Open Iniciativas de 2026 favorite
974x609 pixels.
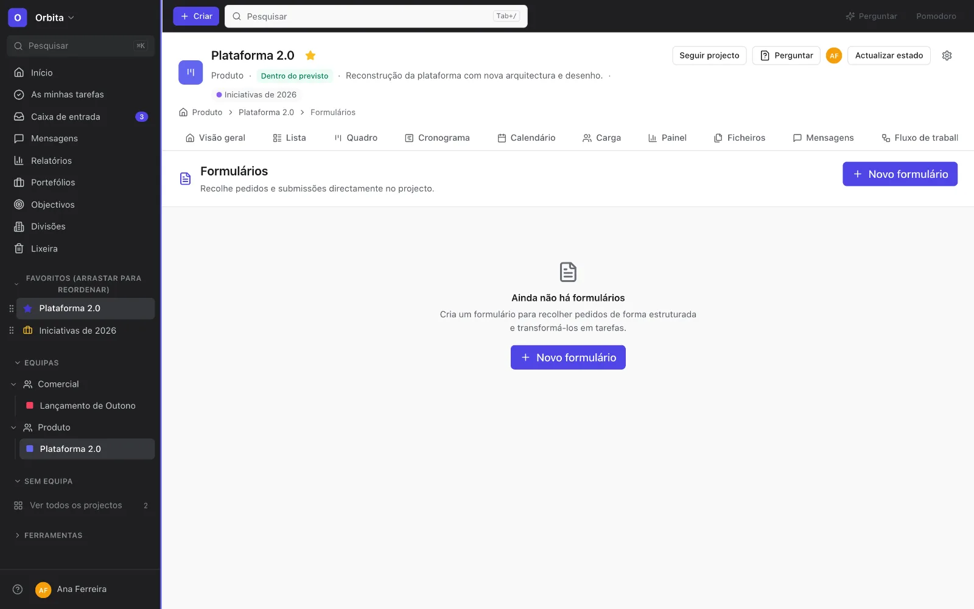coord(85,331)
